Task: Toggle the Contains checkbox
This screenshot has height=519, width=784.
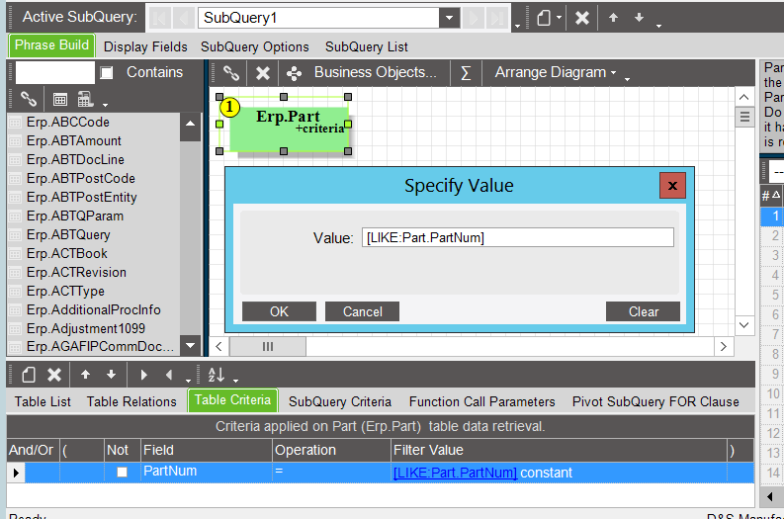Action: pyautogui.click(x=106, y=73)
